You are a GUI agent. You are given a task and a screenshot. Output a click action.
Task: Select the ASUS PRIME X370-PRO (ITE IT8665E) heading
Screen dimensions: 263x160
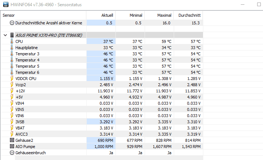[x=49, y=35]
